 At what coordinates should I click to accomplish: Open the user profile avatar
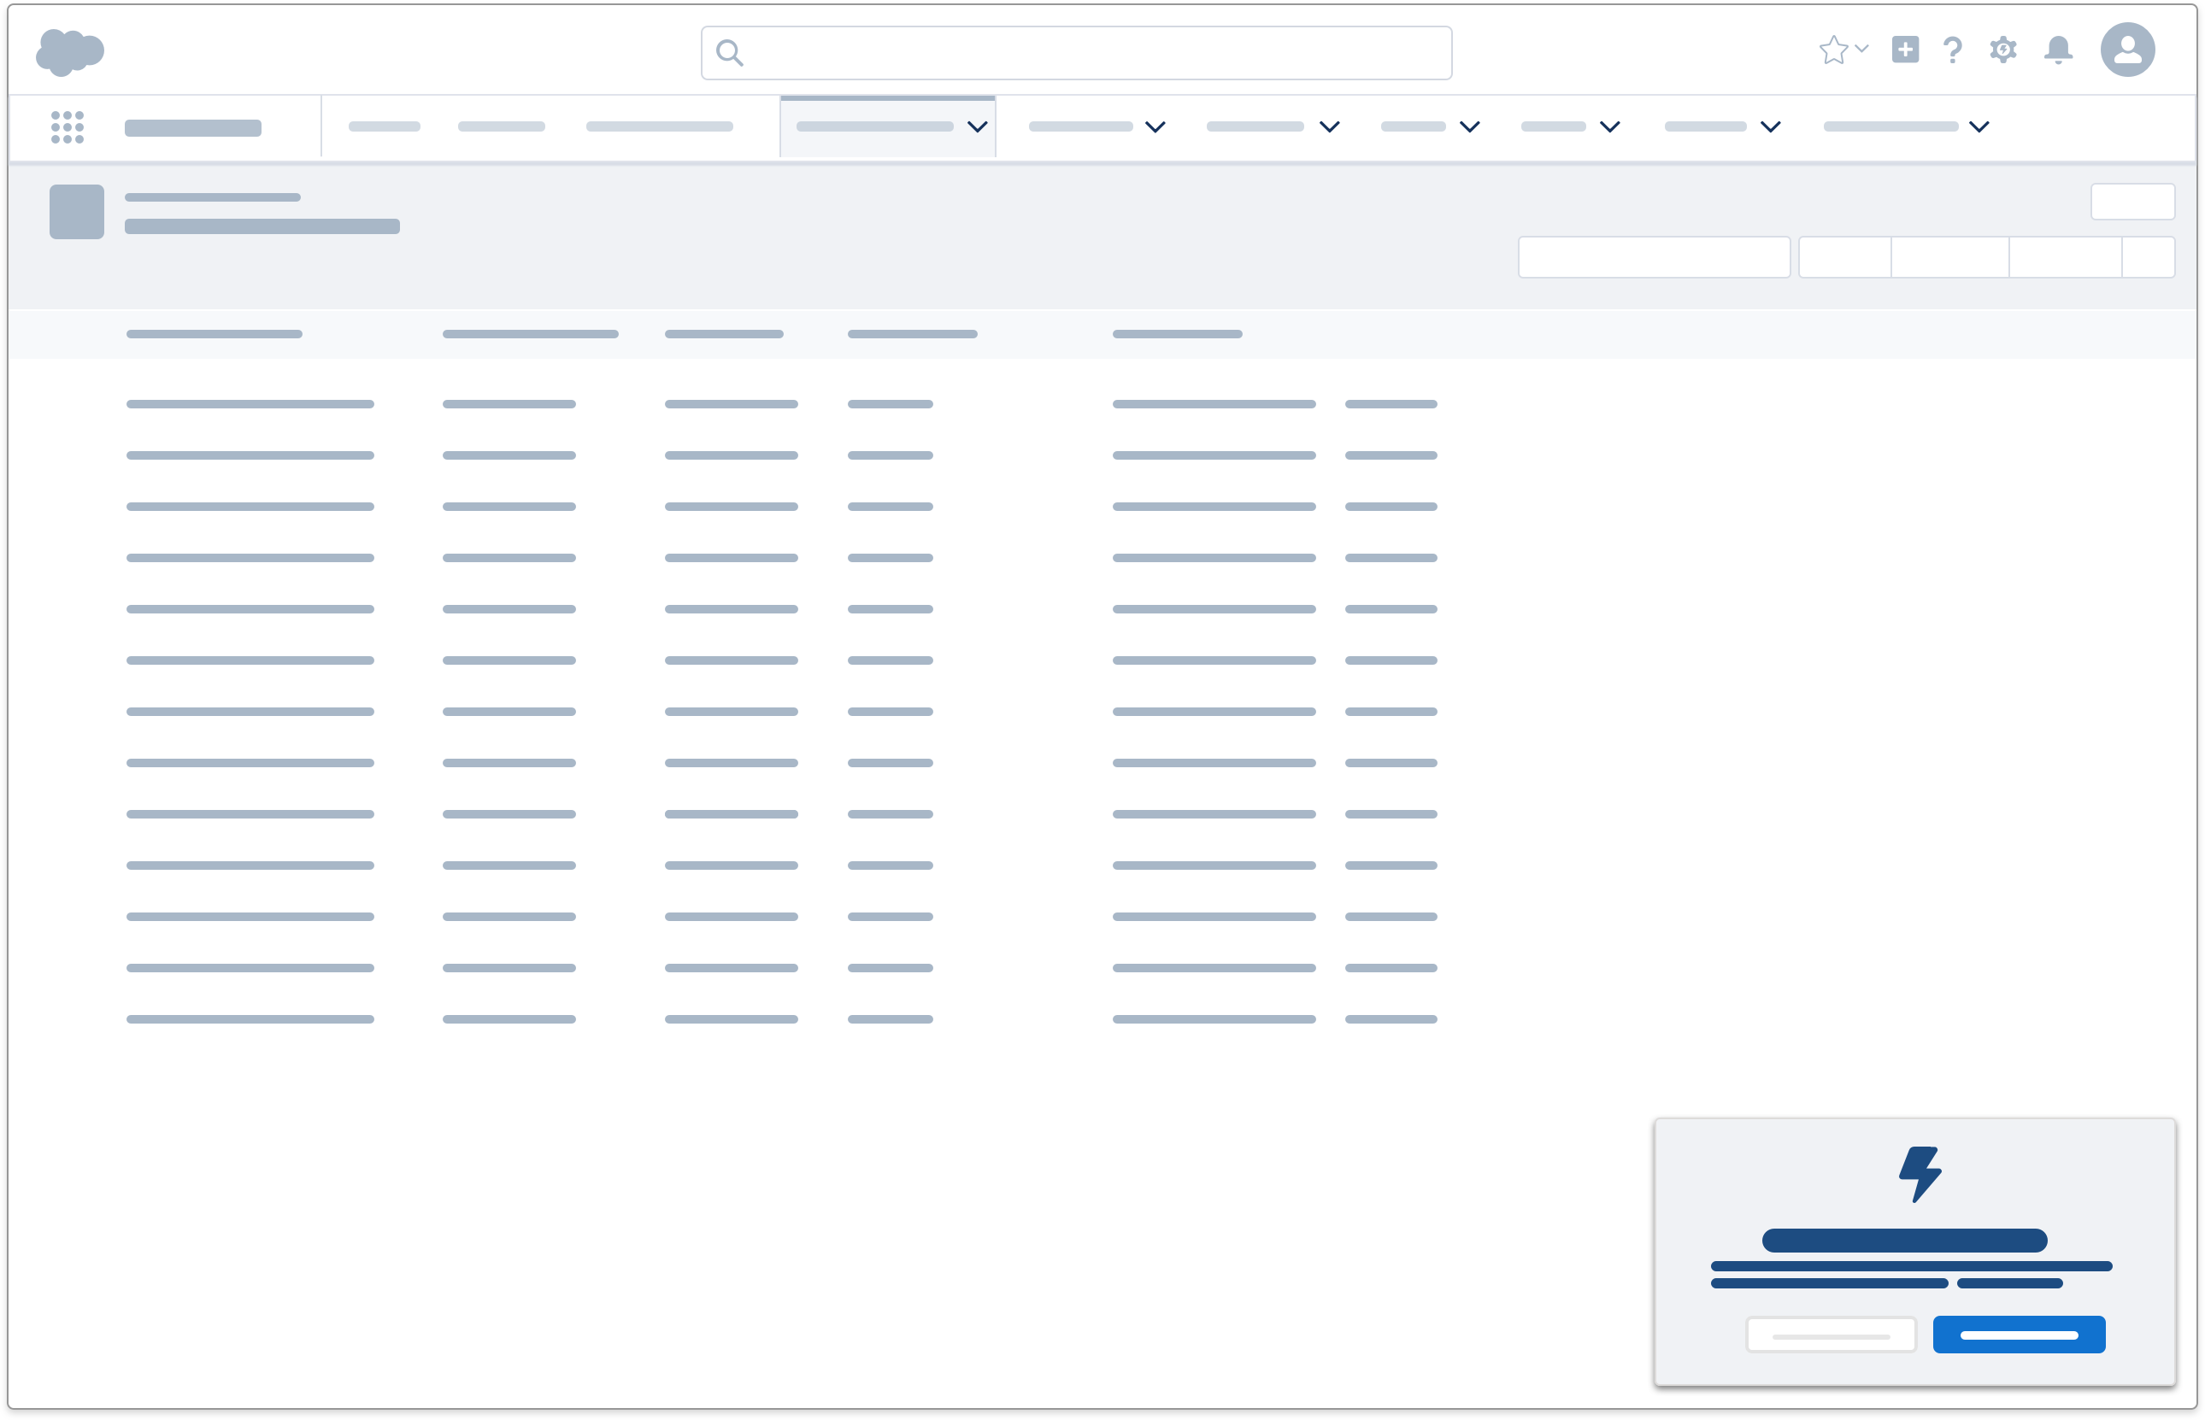point(2128,50)
